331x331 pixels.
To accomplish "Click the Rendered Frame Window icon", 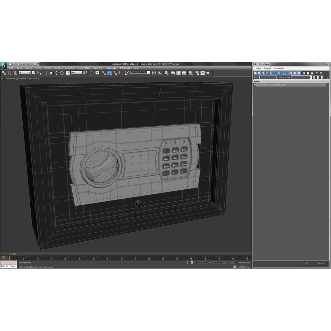I will click(x=203, y=73).
